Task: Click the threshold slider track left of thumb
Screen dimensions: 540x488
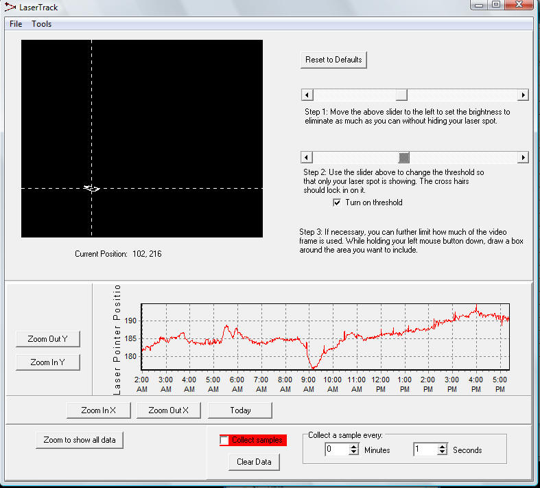Action: [x=355, y=157]
